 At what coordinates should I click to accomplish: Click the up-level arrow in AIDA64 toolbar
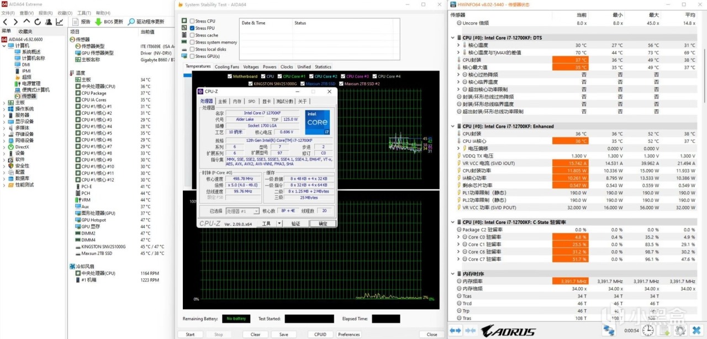25,22
